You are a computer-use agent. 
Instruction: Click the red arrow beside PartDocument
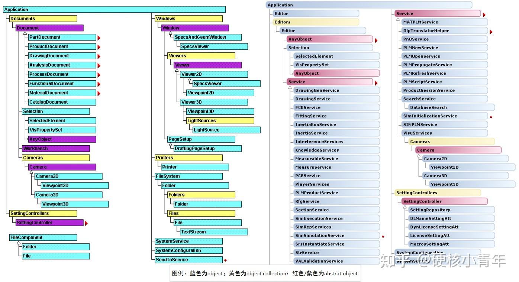[x=99, y=38]
